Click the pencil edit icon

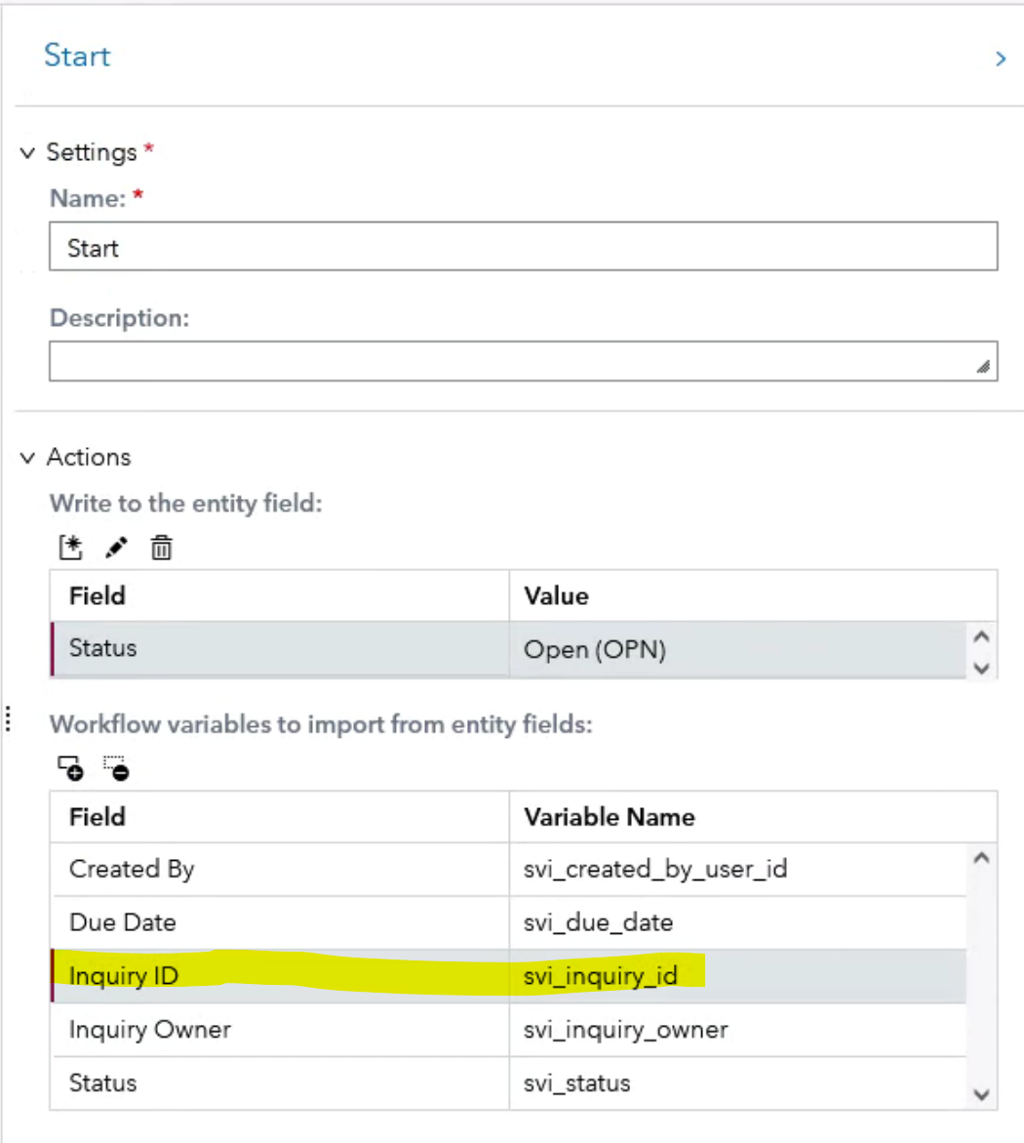(x=116, y=549)
